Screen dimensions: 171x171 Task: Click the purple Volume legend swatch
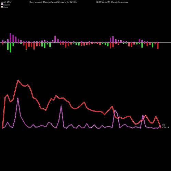tap(2, 4)
